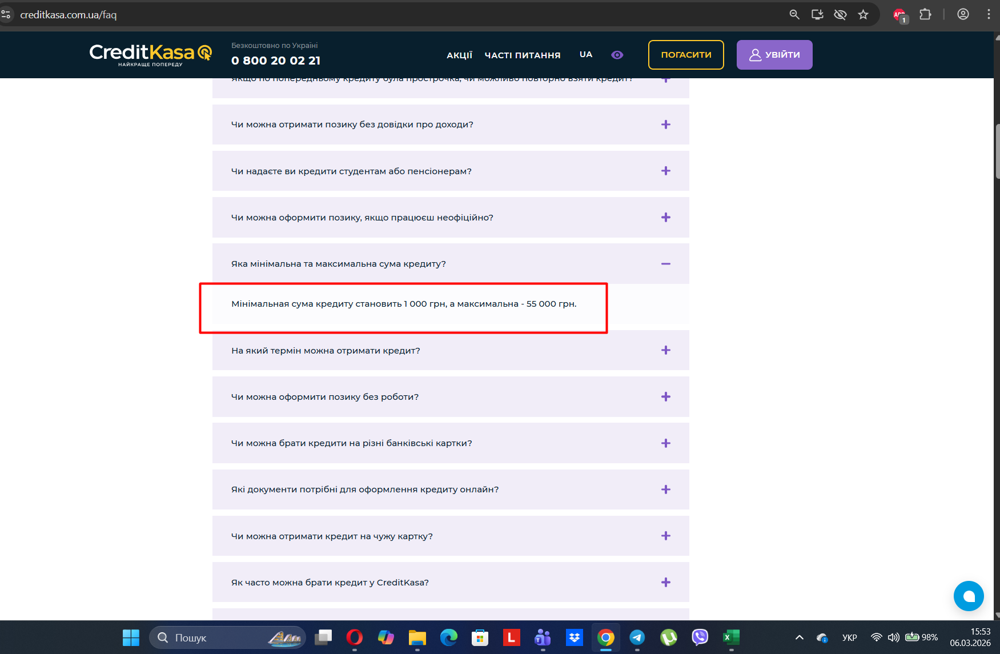This screenshot has height=654, width=1000.
Task: Open the Chrome profile icon
Action: coord(963,14)
